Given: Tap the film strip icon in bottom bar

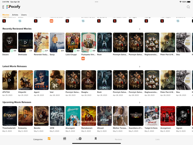Looking at the screenshot, I should click(x=65, y=139).
